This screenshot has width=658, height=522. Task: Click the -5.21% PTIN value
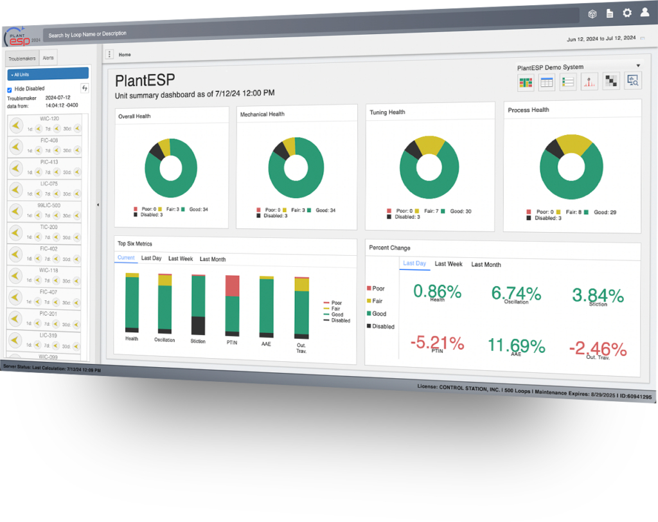[x=437, y=343]
